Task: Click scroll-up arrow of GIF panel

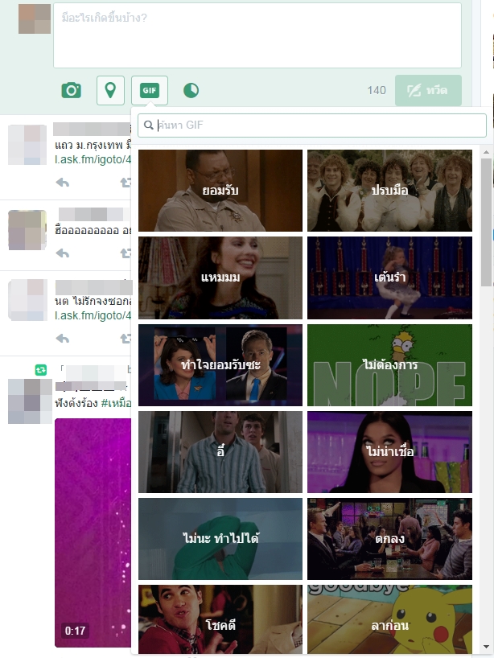Action: 486,152
